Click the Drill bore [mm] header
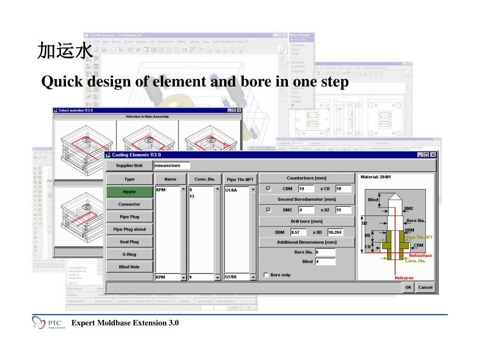Image resolution: width=484 pixels, height=363 pixels. click(306, 221)
